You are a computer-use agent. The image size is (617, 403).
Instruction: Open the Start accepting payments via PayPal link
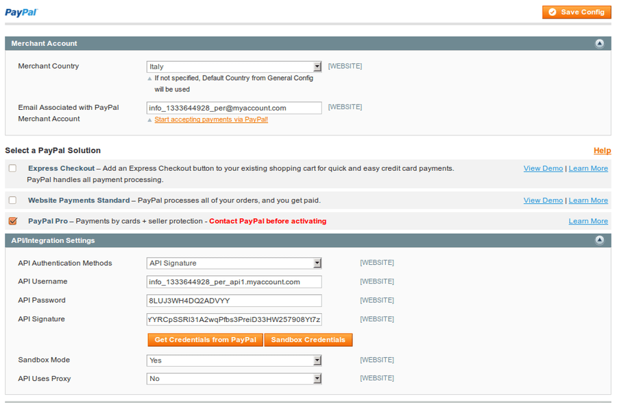coord(211,119)
